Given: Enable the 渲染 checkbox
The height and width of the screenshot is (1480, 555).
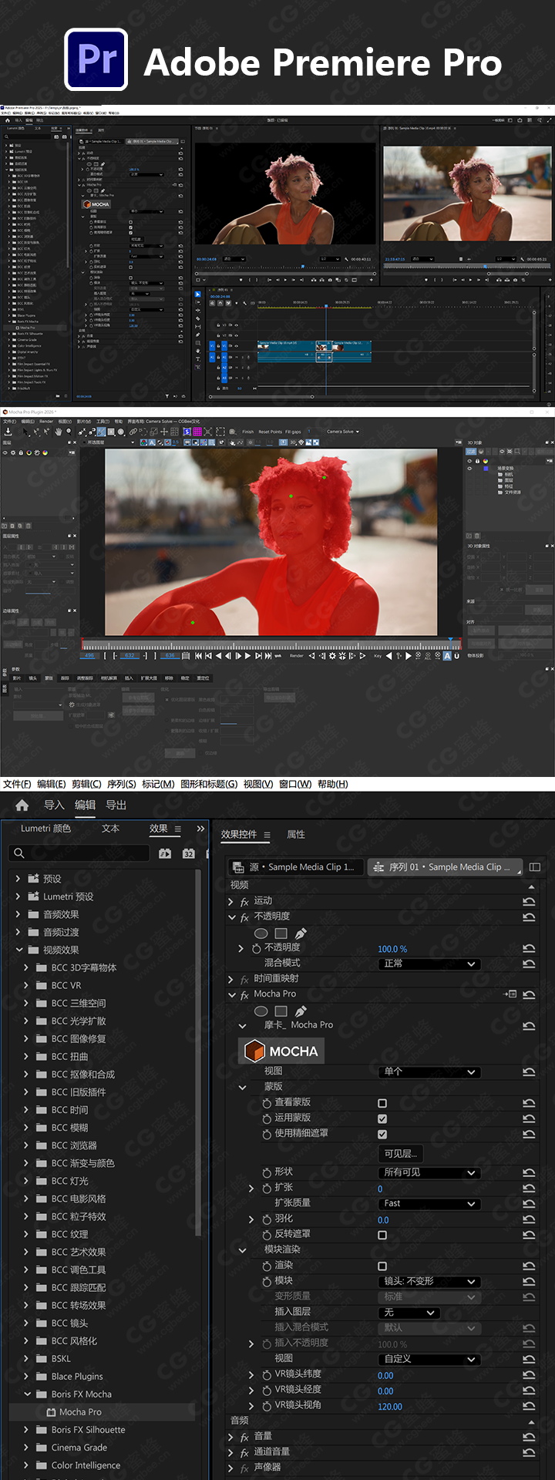Looking at the screenshot, I should click(x=382, y=1266).
